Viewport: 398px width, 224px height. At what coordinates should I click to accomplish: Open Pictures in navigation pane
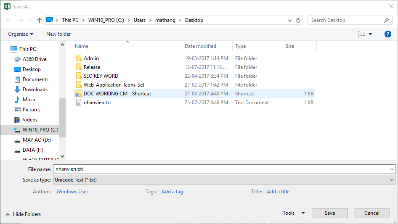pyautogui.click(x=32, y=110)
